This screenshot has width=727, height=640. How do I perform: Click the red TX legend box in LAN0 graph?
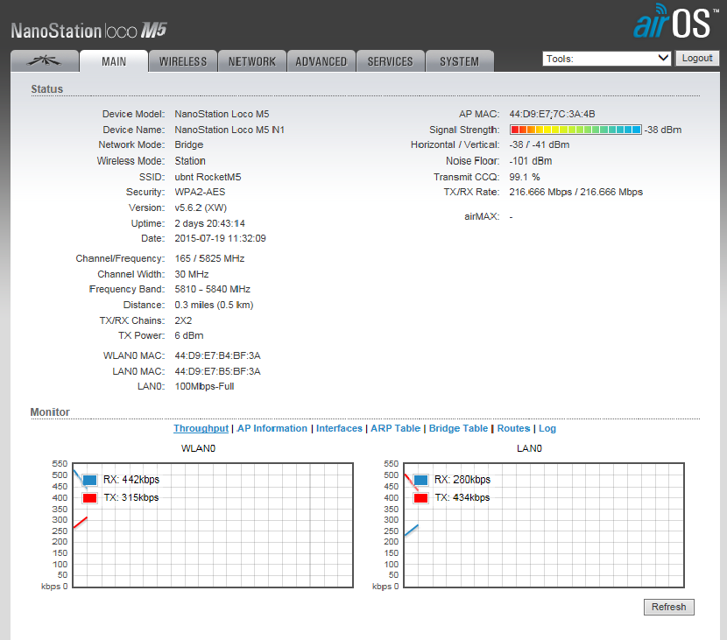pos(421,498)
